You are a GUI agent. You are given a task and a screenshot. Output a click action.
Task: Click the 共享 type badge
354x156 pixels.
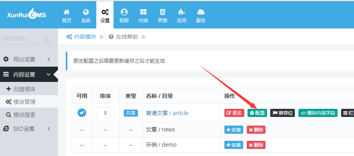pyautogui.click(x=131, y=113)
